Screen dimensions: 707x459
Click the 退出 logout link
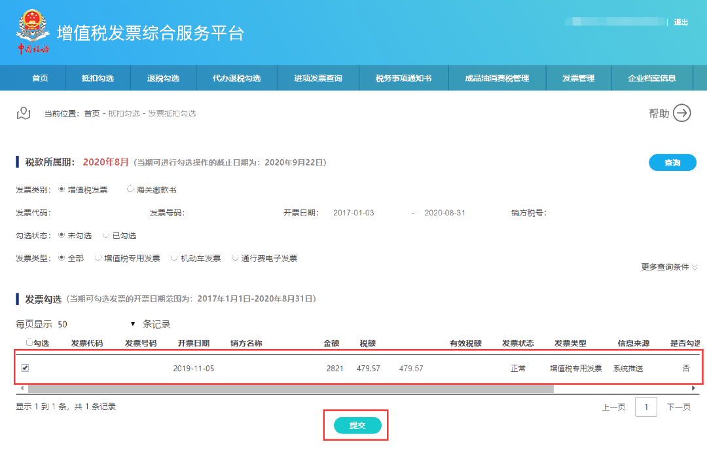click(x=680, y=20)
